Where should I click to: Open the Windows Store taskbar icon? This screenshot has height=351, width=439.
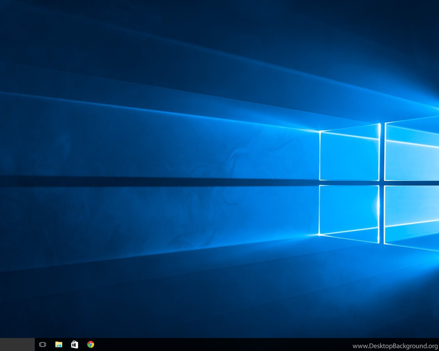(74, 344)
